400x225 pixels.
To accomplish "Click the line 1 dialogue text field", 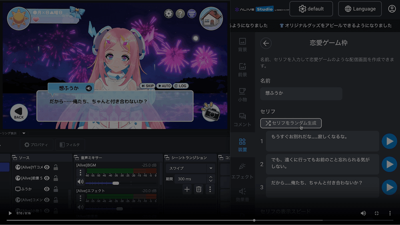I will 322,141.
